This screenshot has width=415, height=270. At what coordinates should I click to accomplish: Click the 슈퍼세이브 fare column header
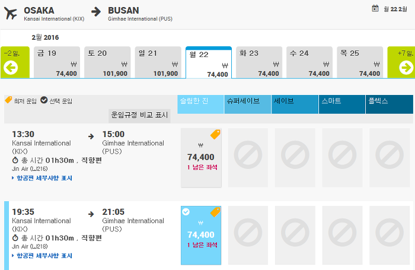point(248,101)
